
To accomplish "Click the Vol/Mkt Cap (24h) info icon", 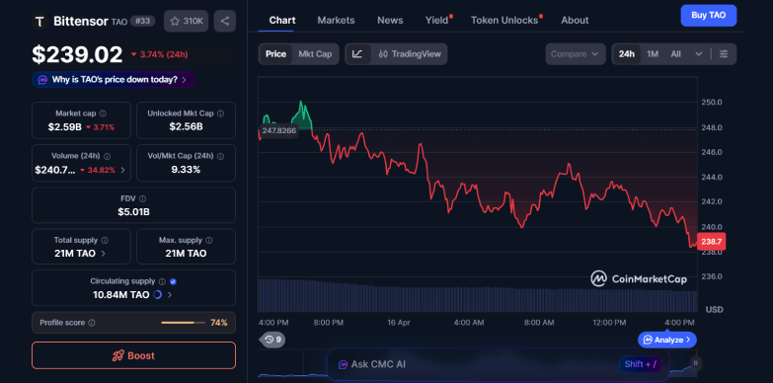I will point(220,156).
